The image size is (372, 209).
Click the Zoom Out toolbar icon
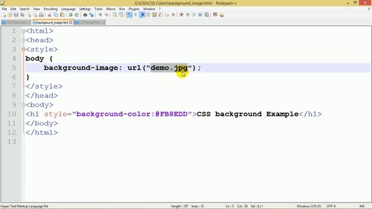(106, 15)
